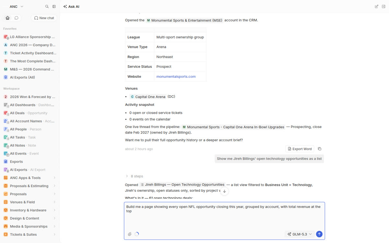Attach a file with paperclip icon
389x243 pixels.
click(130, 234)
